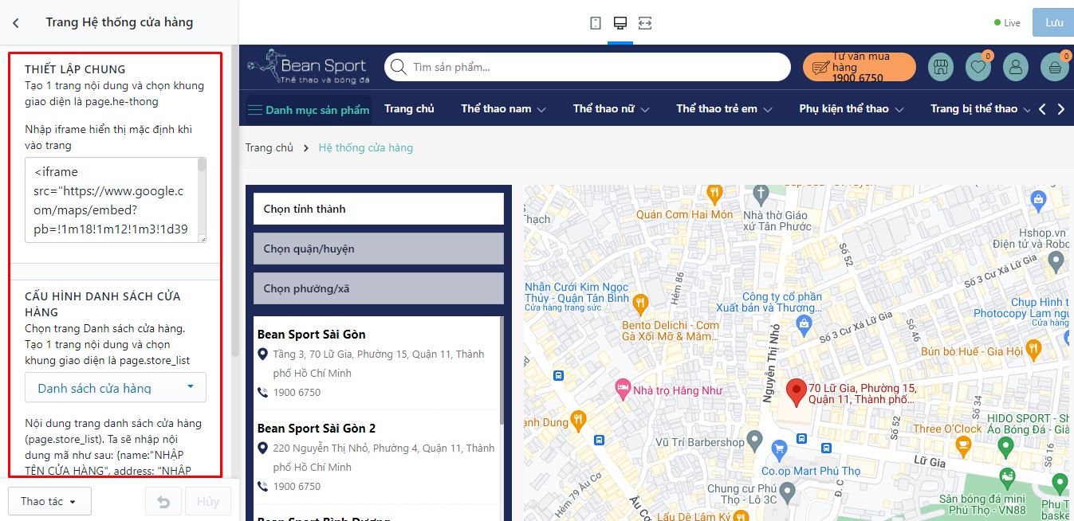This screenshot has height=521, width=1074.
Task: Open Chọn quận/huyện selector
Action: tap(379, 249)
